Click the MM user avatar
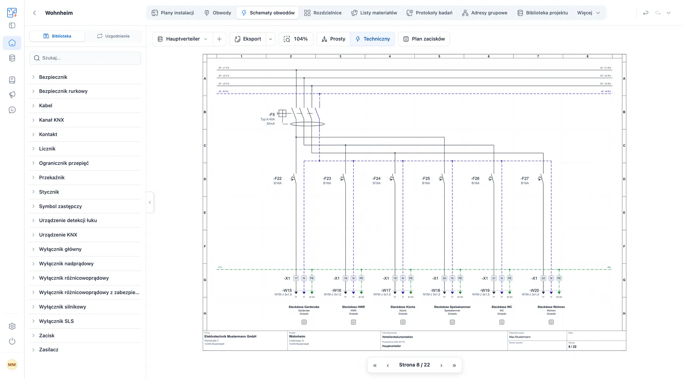 (x=12, y=365)
